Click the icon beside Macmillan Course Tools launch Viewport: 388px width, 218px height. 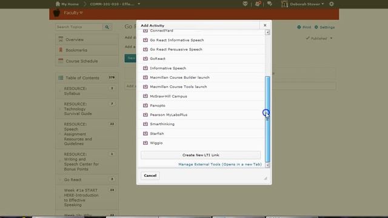(145, 87)
